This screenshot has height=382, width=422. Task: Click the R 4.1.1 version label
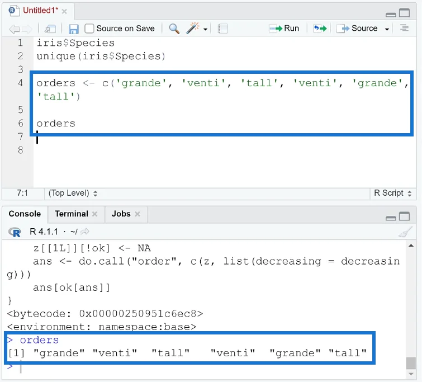coord(44,232)
